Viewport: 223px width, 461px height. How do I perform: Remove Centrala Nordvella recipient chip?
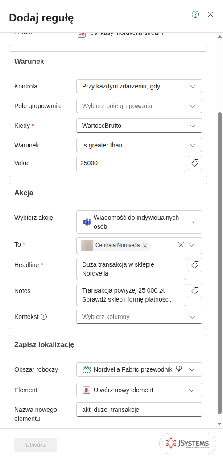point(145,246)
